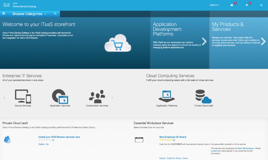
Task: Go to the home icon tab
Action: [4, 14]
